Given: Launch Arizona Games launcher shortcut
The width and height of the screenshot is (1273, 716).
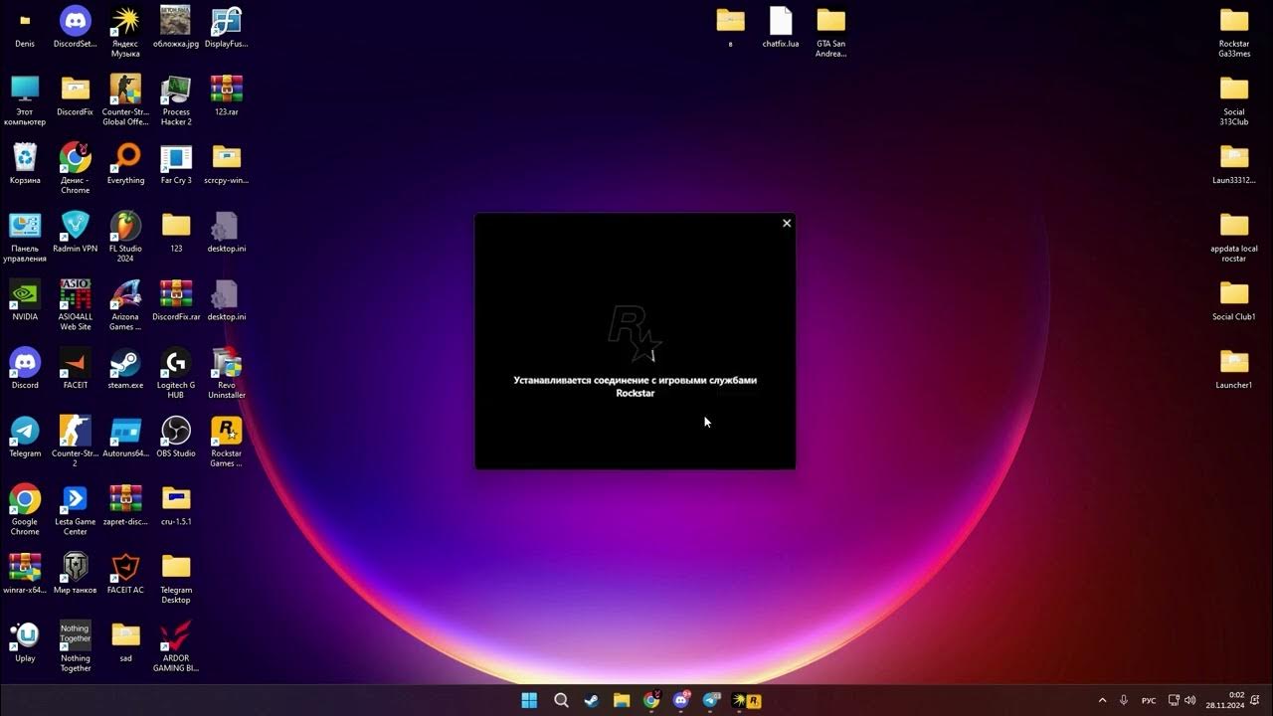Looking at the screenshot, I should [x=125, y=304].
